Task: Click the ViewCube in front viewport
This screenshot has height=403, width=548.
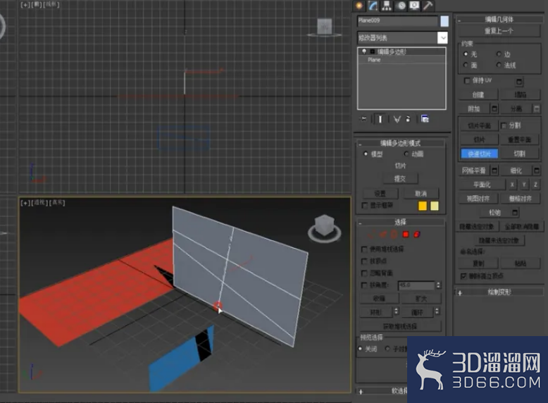Action: [324, 27]
